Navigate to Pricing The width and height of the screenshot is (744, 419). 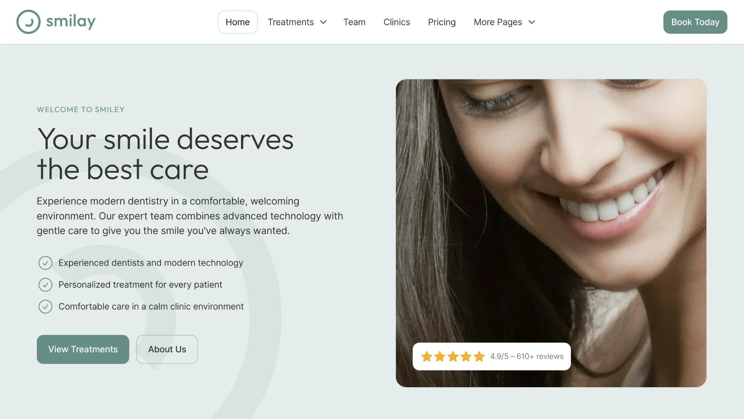pos(442,22)
